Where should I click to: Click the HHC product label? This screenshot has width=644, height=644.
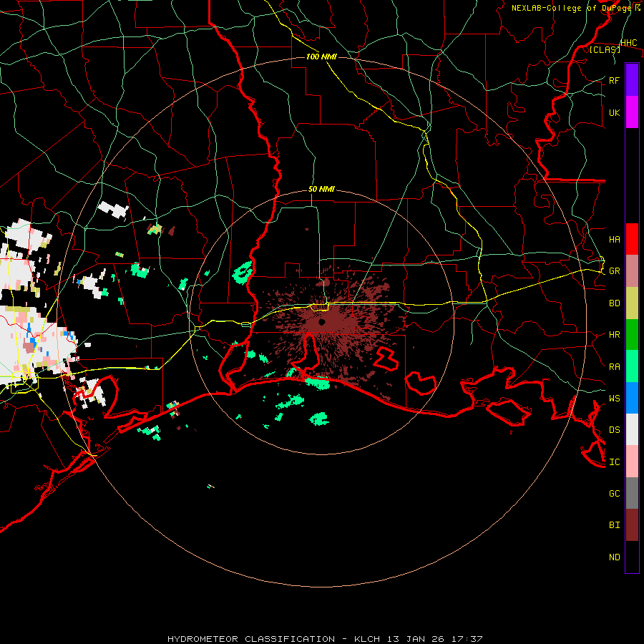tap(628, 42)
